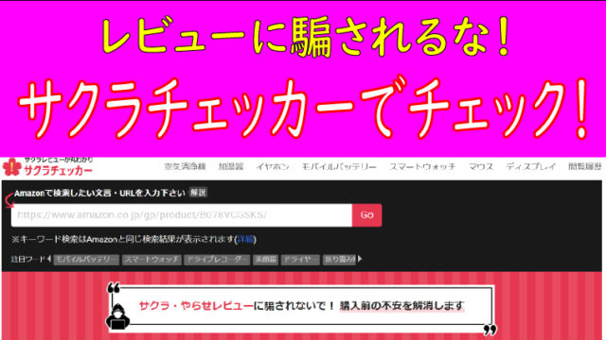Open 閲覧履歴 browsing history
Viewport: 606px width, 340px height.
point(585,166)
